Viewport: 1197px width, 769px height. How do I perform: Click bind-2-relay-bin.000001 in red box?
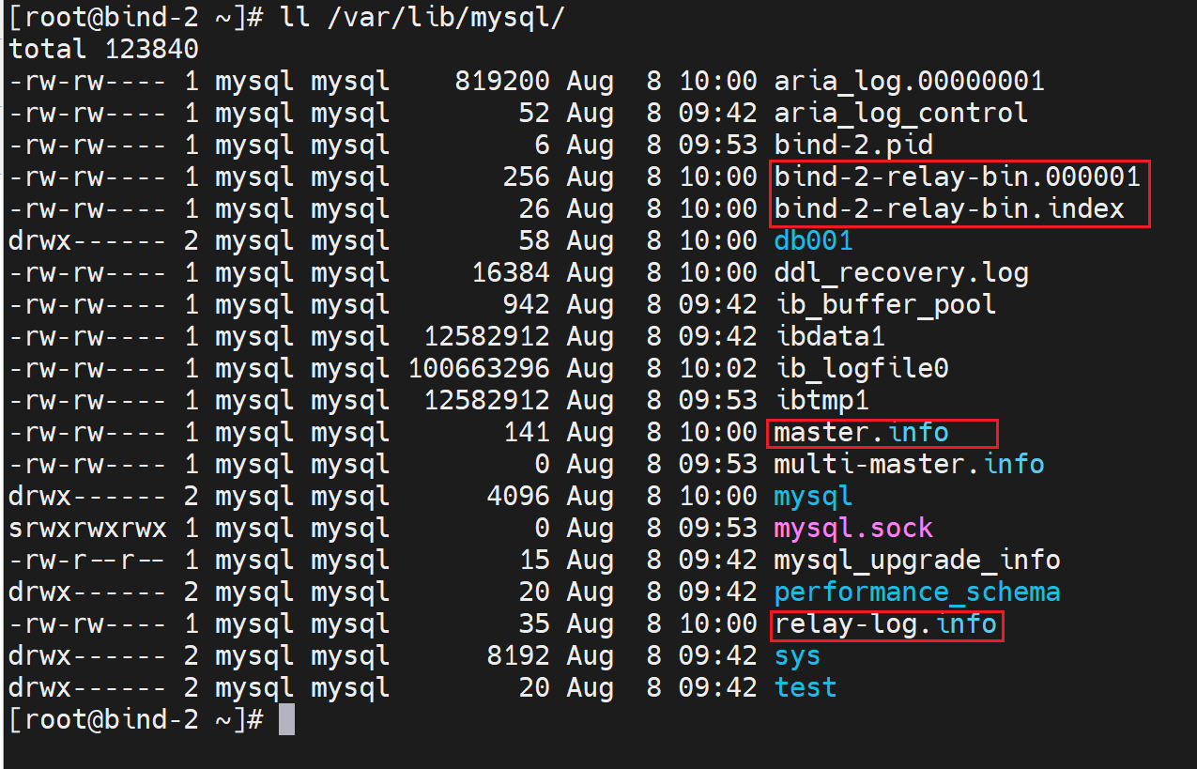957,177
